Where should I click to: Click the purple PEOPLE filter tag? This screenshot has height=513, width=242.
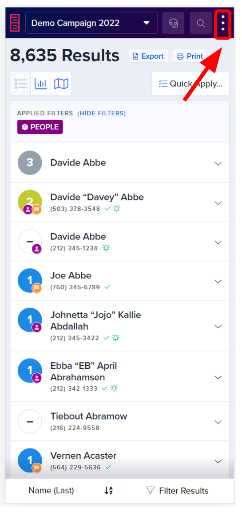click(40, 127)
